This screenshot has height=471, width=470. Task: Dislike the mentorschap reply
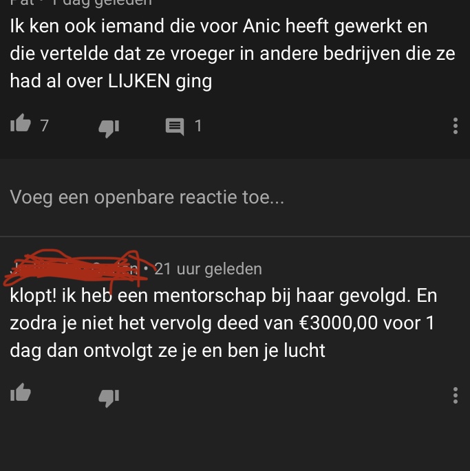(x=109, y=397)
